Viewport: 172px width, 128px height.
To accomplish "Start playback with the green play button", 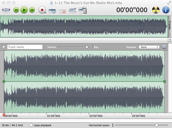I will pos(24,10).
